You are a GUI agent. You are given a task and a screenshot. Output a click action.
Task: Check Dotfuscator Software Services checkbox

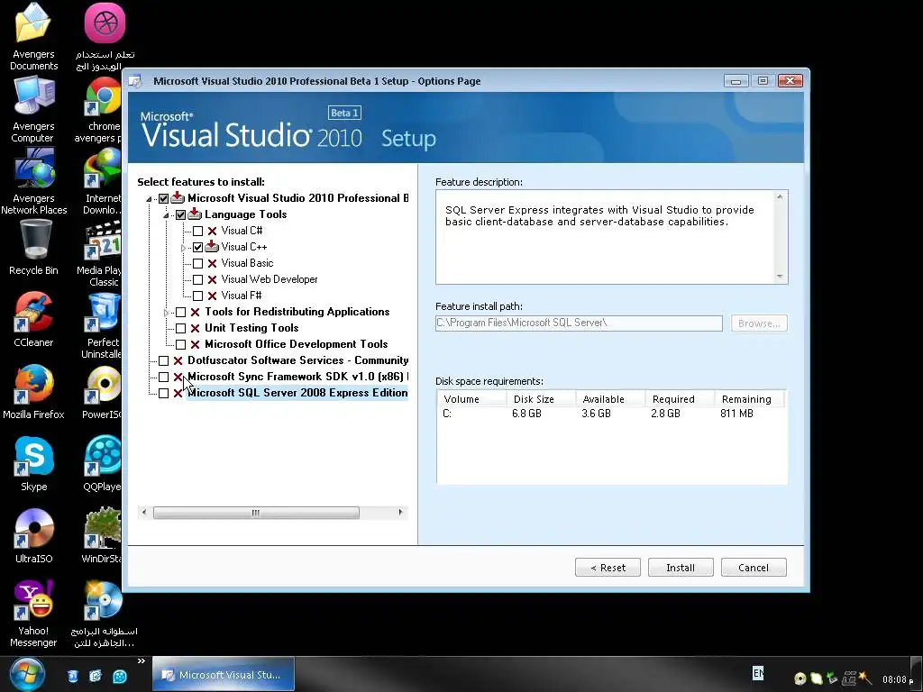164,360
